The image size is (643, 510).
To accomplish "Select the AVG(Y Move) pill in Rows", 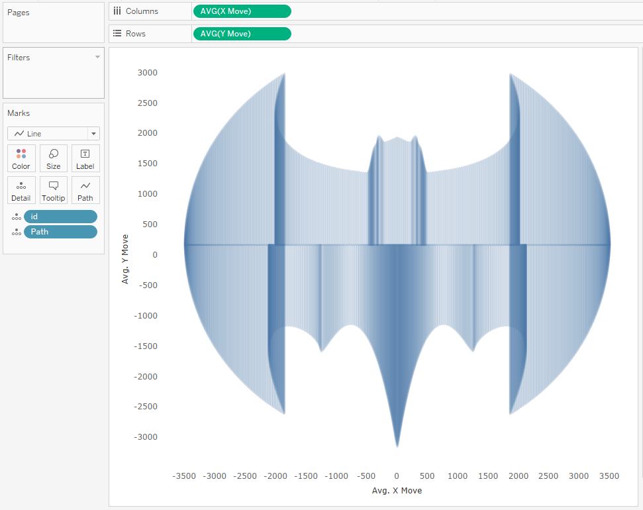I will click(242, 34).
